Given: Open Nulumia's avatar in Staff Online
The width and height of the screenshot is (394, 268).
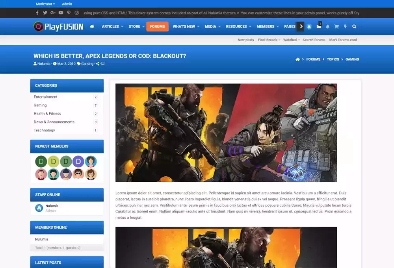Looking at the screenshot, I should tap(39, 208).
